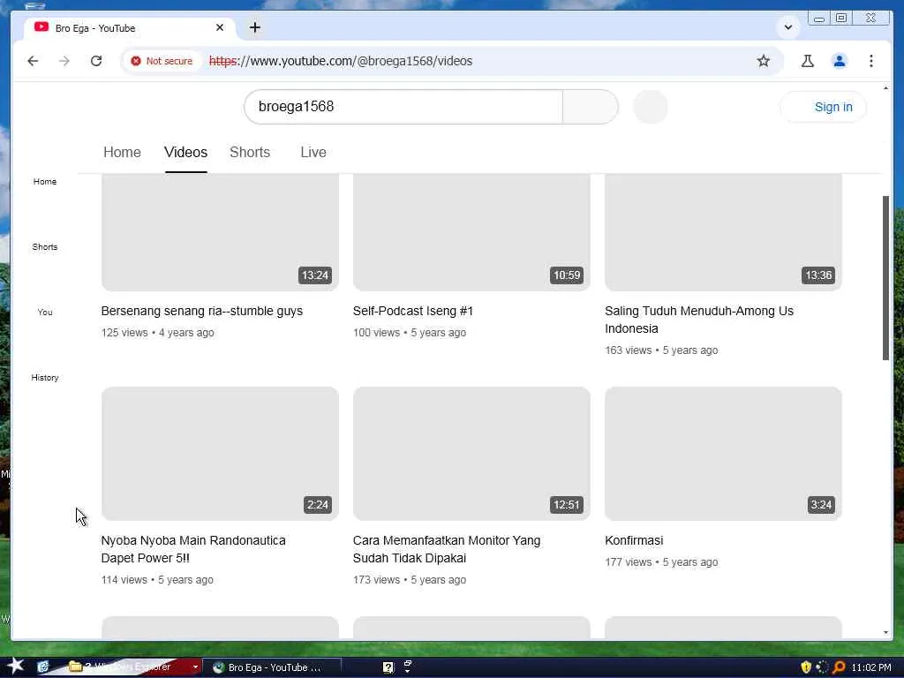Open a new browser tab

tap(255, 27)
